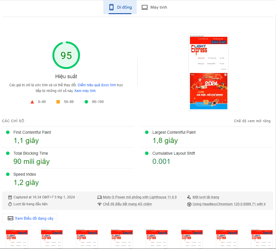Click the network icon beside 4G chậm
The height and width of the screenshot is (249, 276).
(x=100, y=204)
